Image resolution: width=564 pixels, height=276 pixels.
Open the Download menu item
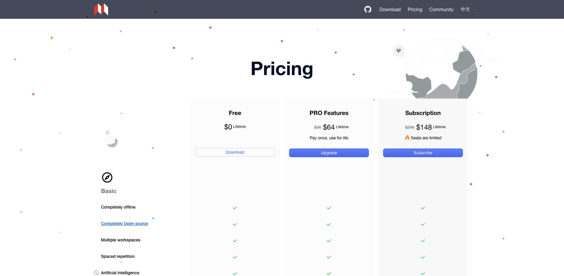[390, 9]
